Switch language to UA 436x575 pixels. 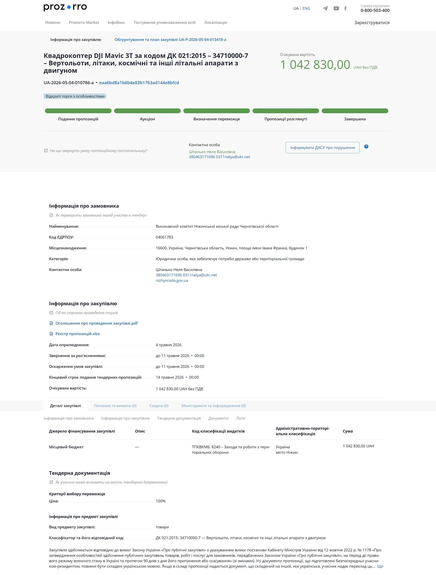296,8
